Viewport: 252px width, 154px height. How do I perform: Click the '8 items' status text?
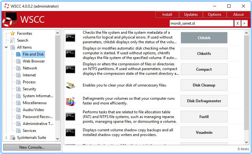tap(243, 149)
